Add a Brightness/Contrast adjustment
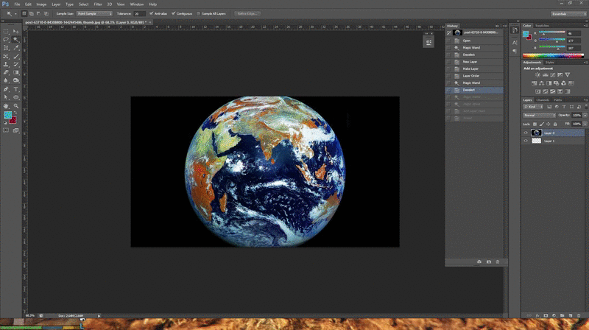The height and width of the screenshot is (330, 589). 537,75
